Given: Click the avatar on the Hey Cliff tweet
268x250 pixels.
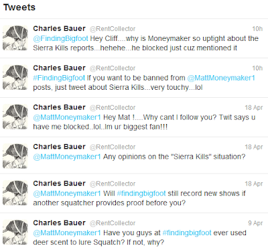Looking at the screenshot, I should (15, 38).
